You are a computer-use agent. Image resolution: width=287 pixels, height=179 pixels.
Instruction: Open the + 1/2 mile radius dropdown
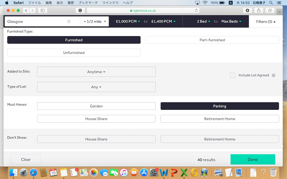[95, 21]
